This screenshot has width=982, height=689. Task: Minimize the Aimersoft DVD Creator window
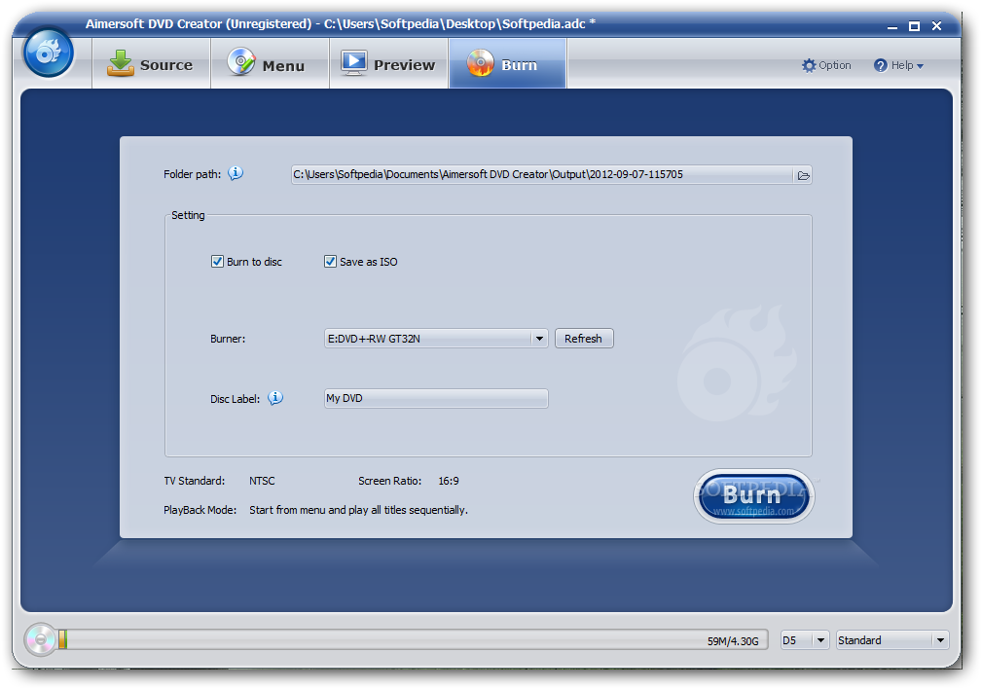point(891,26)
